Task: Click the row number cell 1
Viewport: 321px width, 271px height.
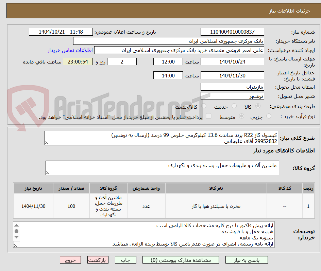Action: (308, 206)
